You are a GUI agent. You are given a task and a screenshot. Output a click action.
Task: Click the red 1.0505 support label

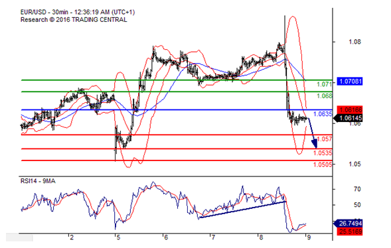point(323,164)
